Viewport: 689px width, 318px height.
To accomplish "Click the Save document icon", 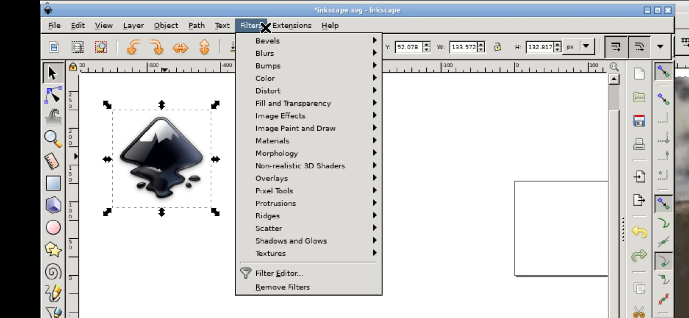I will [x=639, y=121].
